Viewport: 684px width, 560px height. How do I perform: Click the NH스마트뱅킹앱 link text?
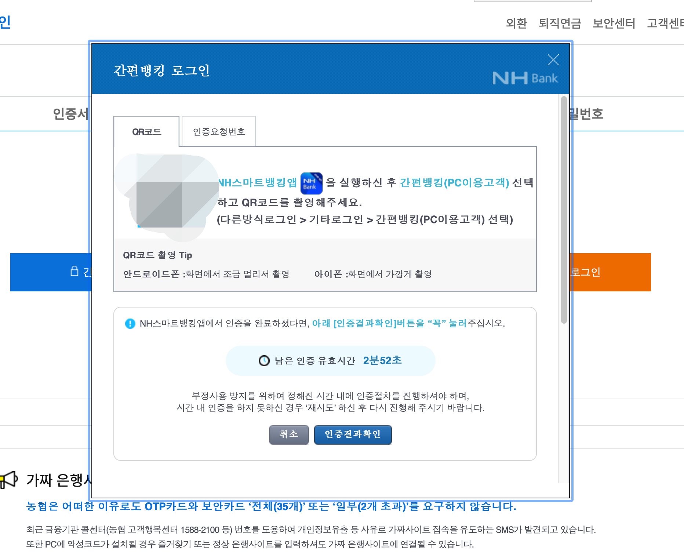(257, 183)
